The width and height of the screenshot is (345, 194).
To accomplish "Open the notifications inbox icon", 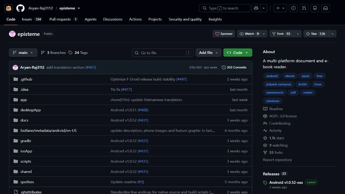I will (326, 8).
